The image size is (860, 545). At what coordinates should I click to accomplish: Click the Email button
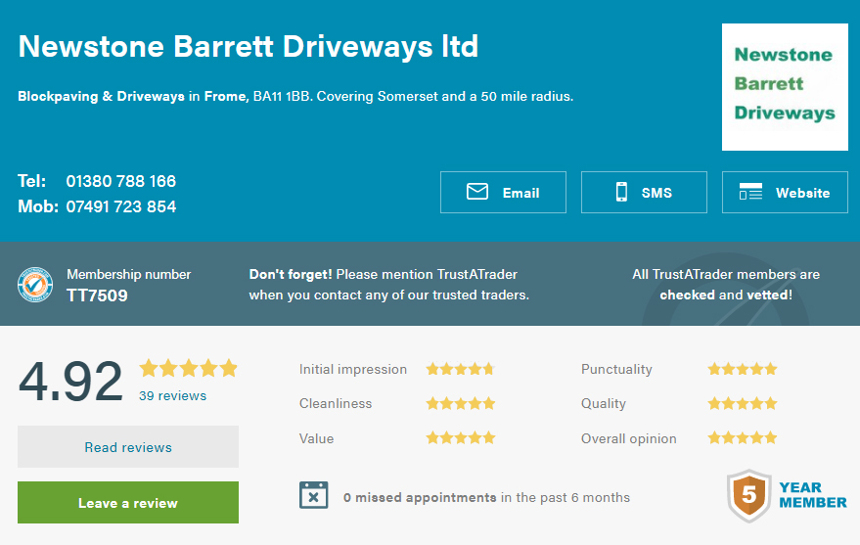(x=503, y=193)
